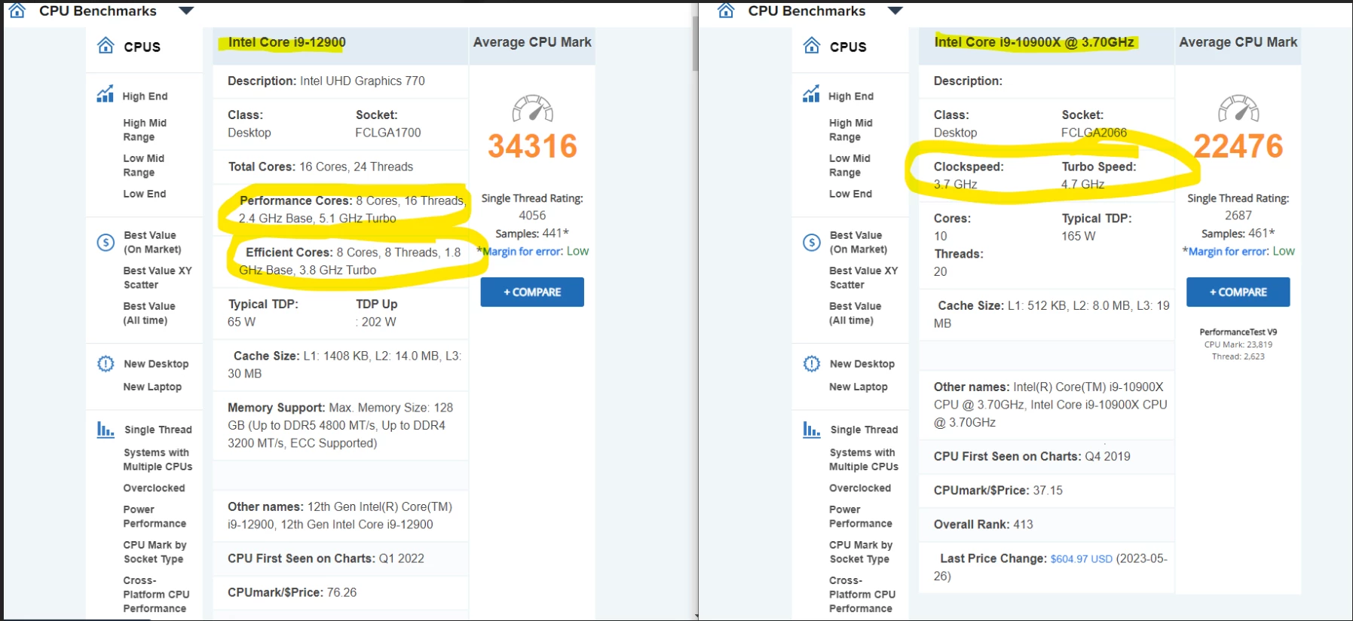Open New Laptop in right sidebar
1353x621 pixels.
tap(858, 387)
